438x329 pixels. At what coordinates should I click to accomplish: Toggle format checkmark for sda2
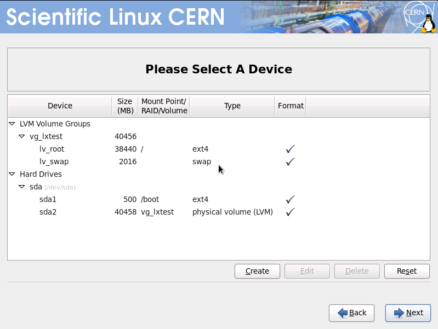290,212
